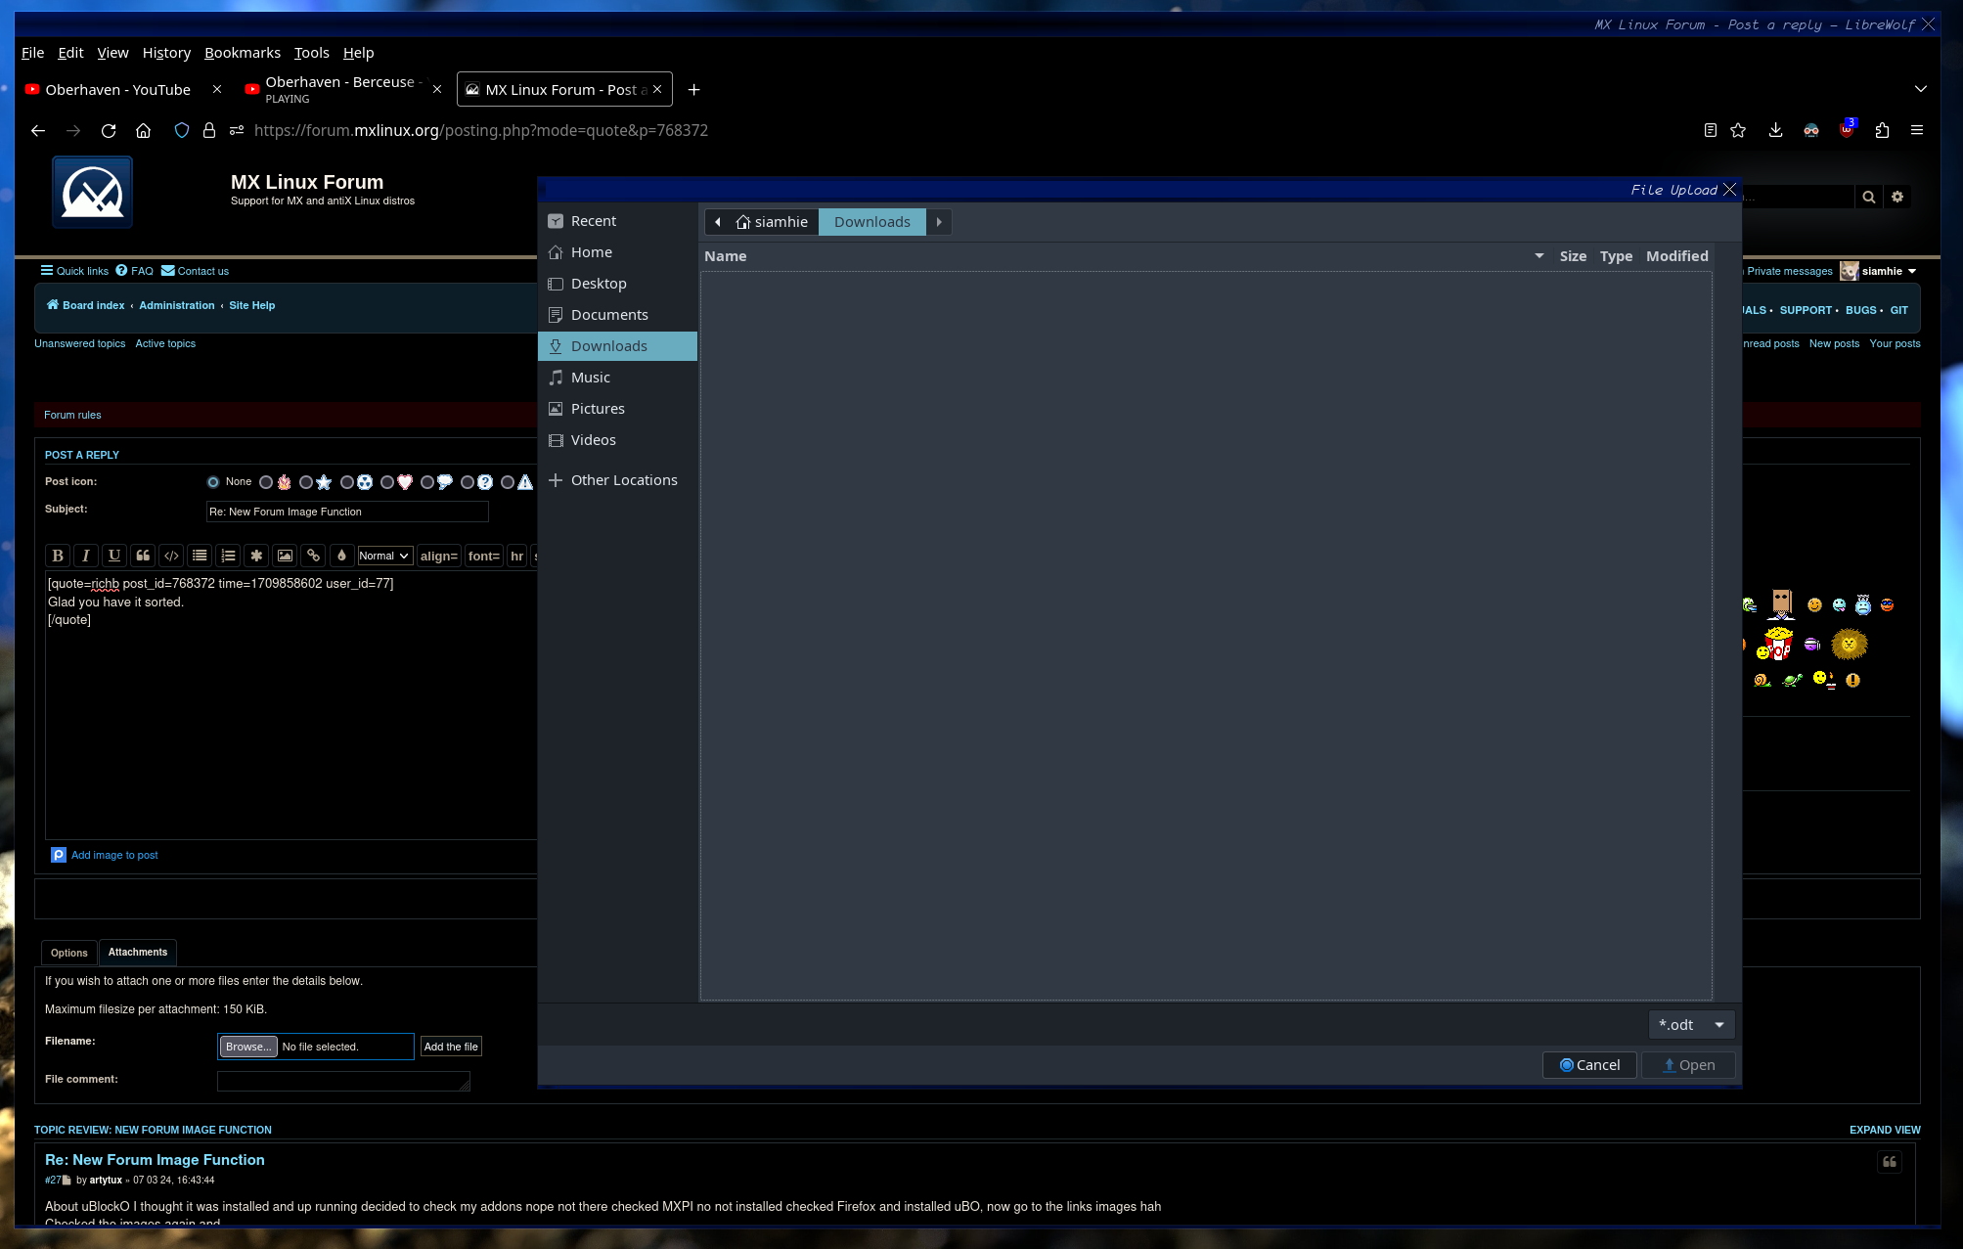This screenshot has height=1249, width=1963.
Task: Click the Add the file button
Action: [451, 1047]
